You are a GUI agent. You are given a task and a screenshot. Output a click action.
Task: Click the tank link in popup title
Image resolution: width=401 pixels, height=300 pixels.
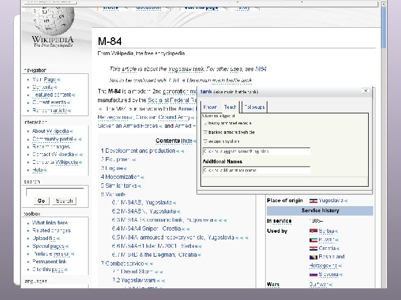click(206, 92)
